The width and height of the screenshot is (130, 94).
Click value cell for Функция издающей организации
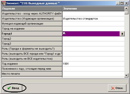[x=93, y=24]
